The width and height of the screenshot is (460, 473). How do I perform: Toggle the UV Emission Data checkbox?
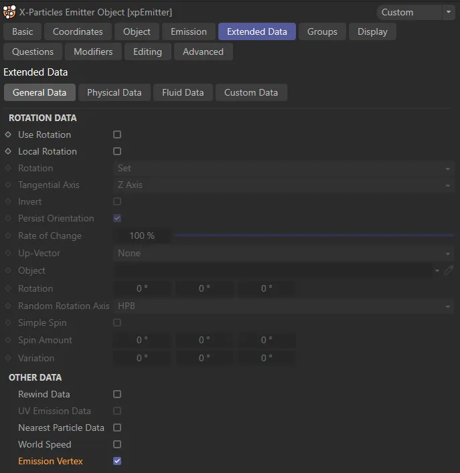click(x=117, y=411)
